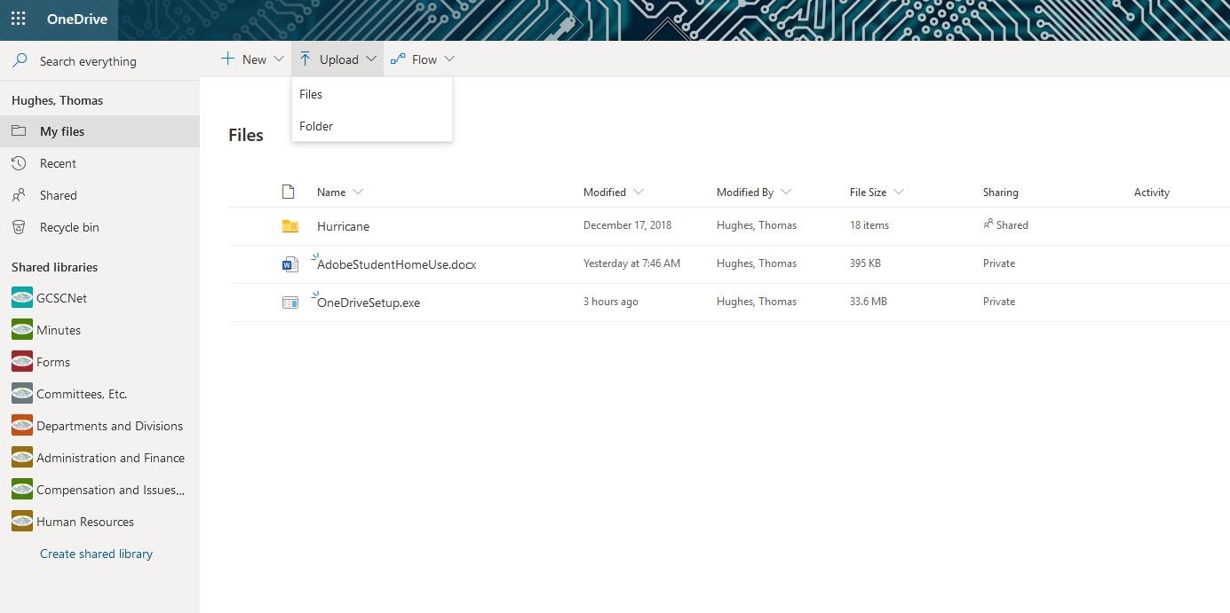Open the Departments and Divisions library
Image resolution: width=1230 pixels, height=613 pixels.
point(99,426)
